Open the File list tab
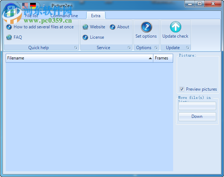Screen dimensions: 224x177 click(x=32, y=15)
